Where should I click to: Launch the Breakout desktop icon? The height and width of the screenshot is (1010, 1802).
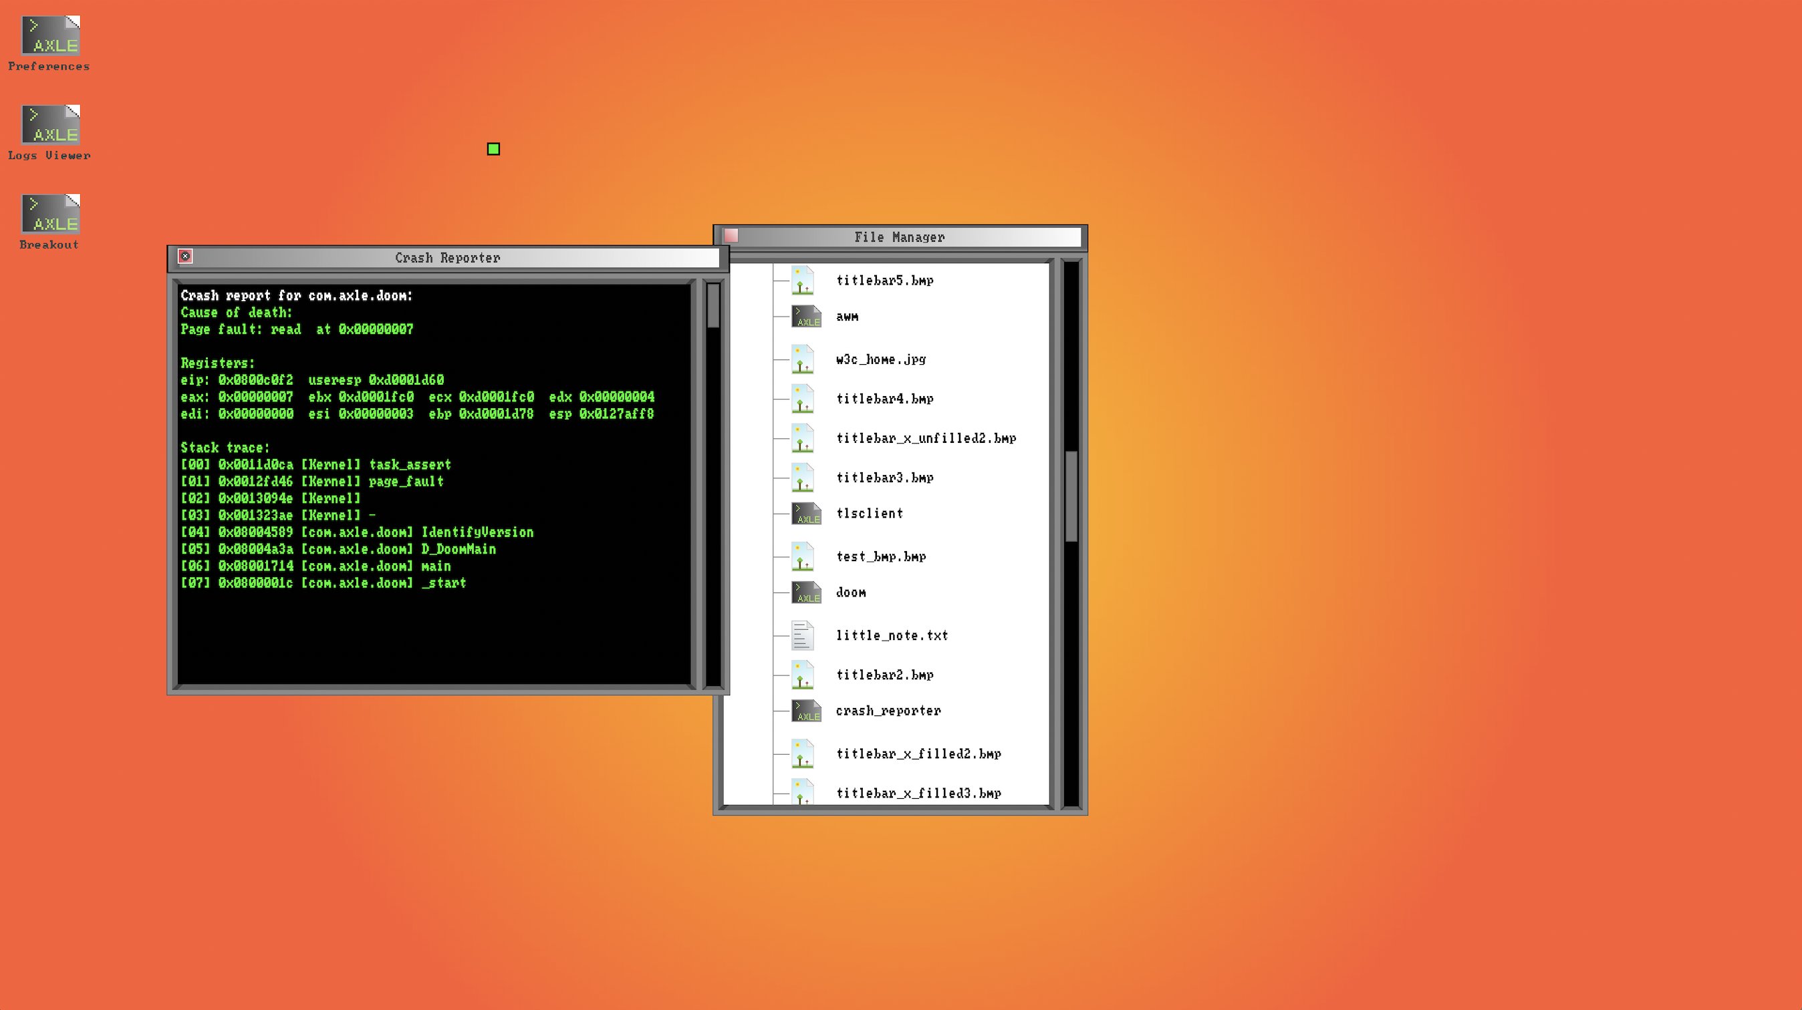(x=50, y=214)
